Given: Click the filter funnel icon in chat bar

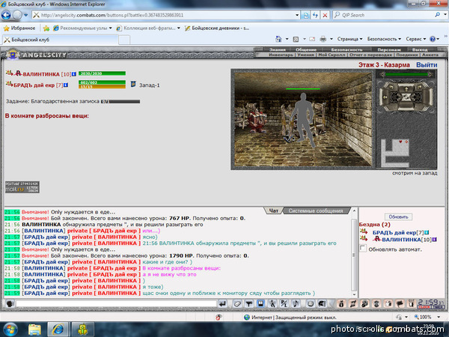Looking at the screenshot, I should point(249,304).
